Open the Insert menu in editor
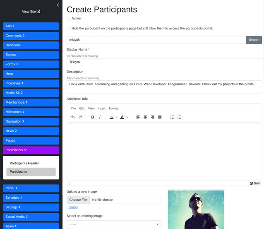The height and width of the screenshot is (229, 264). click(101, 108)
